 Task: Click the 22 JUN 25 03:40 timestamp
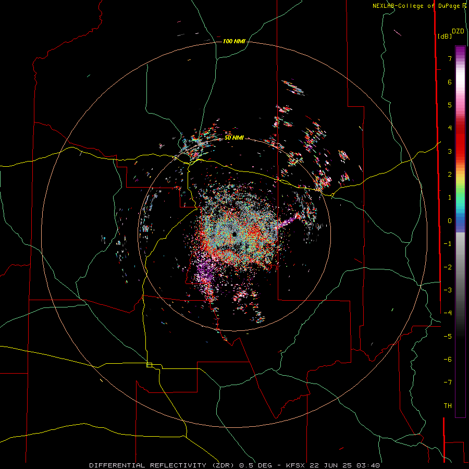tap(345, 465)
